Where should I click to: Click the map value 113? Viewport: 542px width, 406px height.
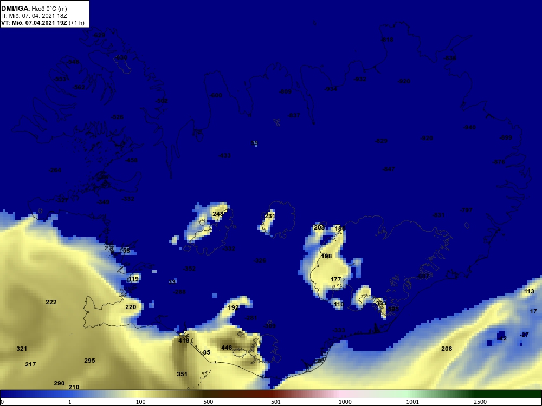tap(529, 291)
